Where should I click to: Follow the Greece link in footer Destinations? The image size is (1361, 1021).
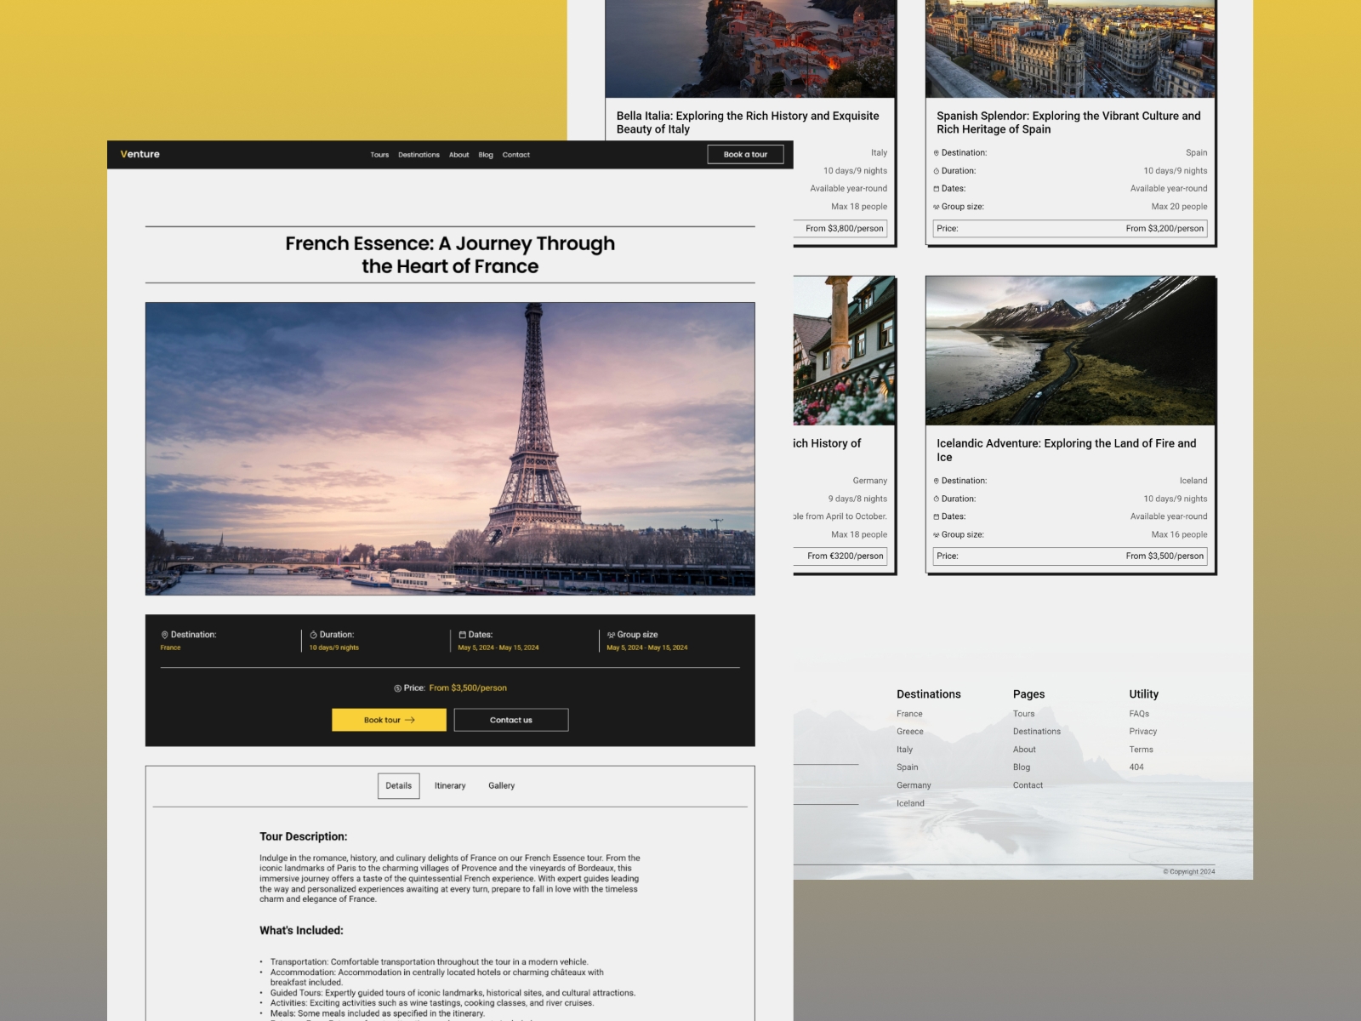tap(909, 732)
